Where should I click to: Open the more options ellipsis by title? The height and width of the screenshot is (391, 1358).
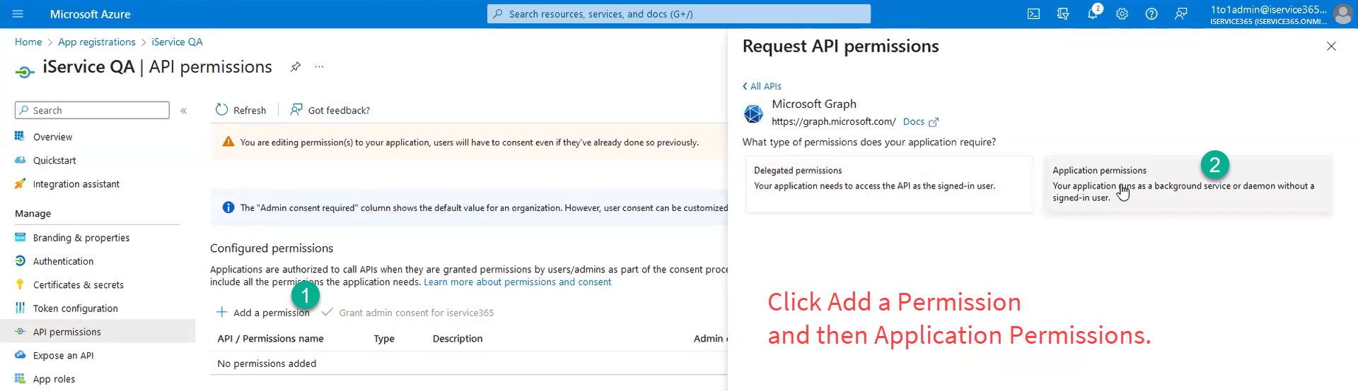pos(320,66)
